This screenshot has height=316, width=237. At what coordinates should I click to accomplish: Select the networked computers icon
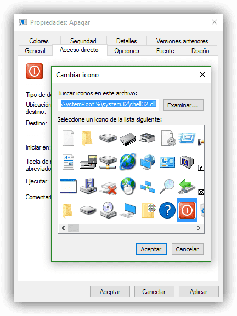[148, 187]
